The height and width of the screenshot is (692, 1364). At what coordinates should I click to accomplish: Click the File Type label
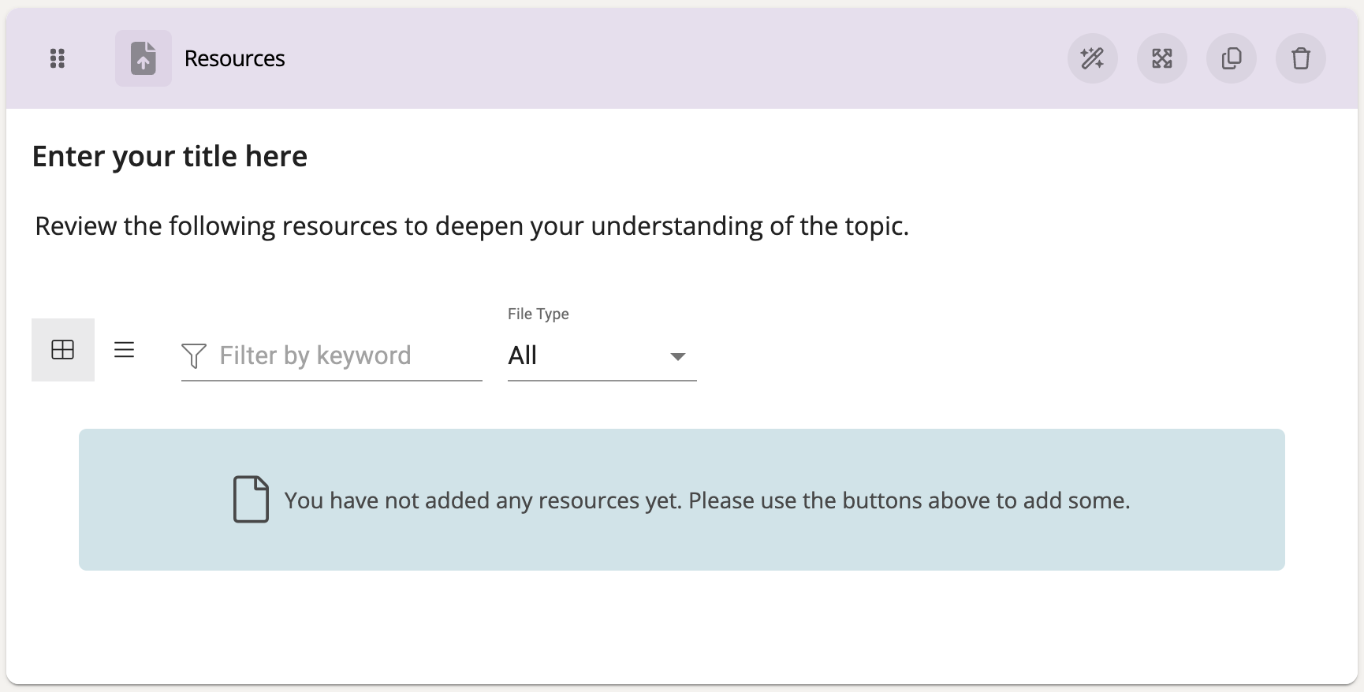click(x=538, y=314)
